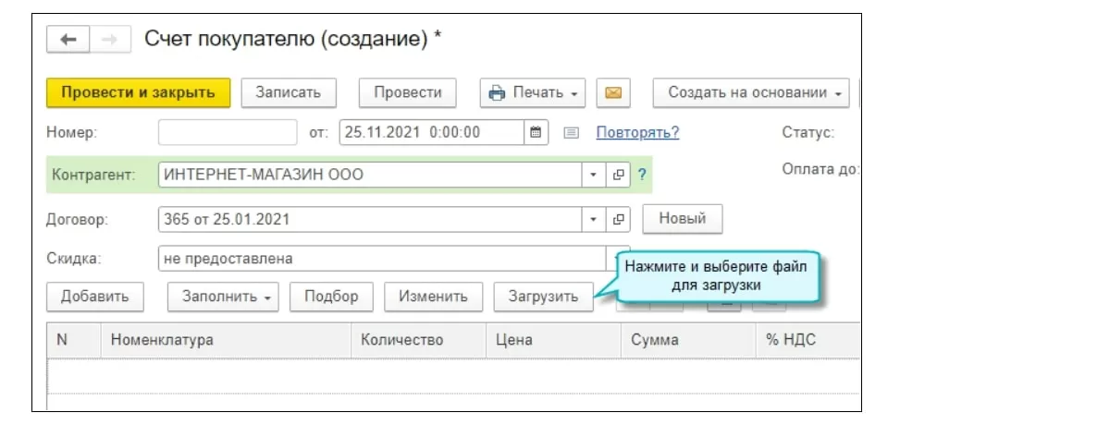
Task: Click the Скидка field не предоставлена
Action: (381, 259)
